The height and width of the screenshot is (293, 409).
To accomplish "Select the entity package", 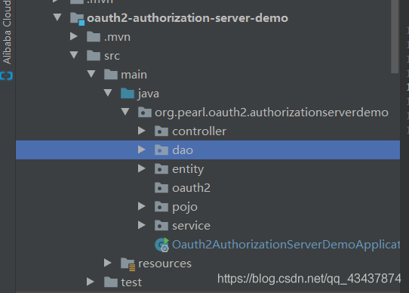I will tap(188, 169).
